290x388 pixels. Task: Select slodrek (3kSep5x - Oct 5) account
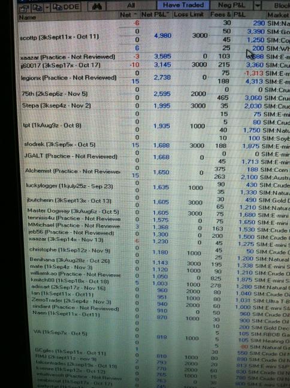(x=60, y=144)
